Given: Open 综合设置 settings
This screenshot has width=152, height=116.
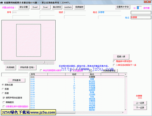Looking at the screenshot, I should (24, 7).
